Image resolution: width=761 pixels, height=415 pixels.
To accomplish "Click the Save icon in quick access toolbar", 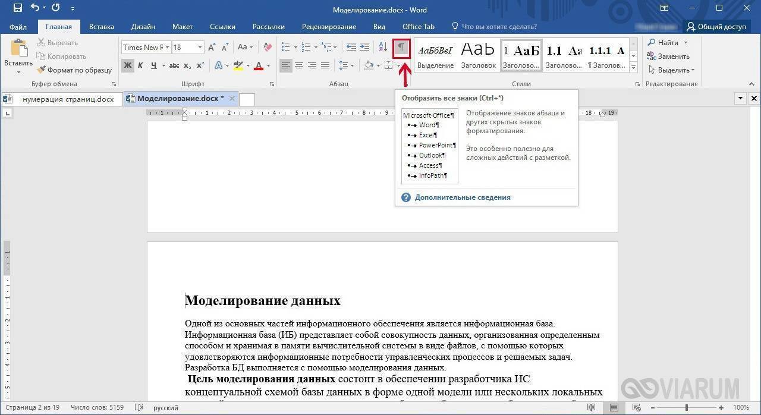I will pyautogui.click(x=17, y=8).
